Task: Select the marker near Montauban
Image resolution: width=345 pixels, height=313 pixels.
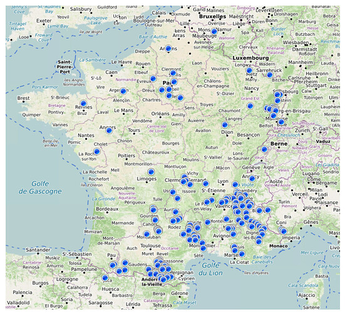Action: pos(147,234)
